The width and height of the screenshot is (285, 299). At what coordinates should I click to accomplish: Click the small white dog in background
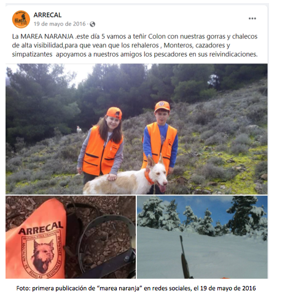coord(79,130)
